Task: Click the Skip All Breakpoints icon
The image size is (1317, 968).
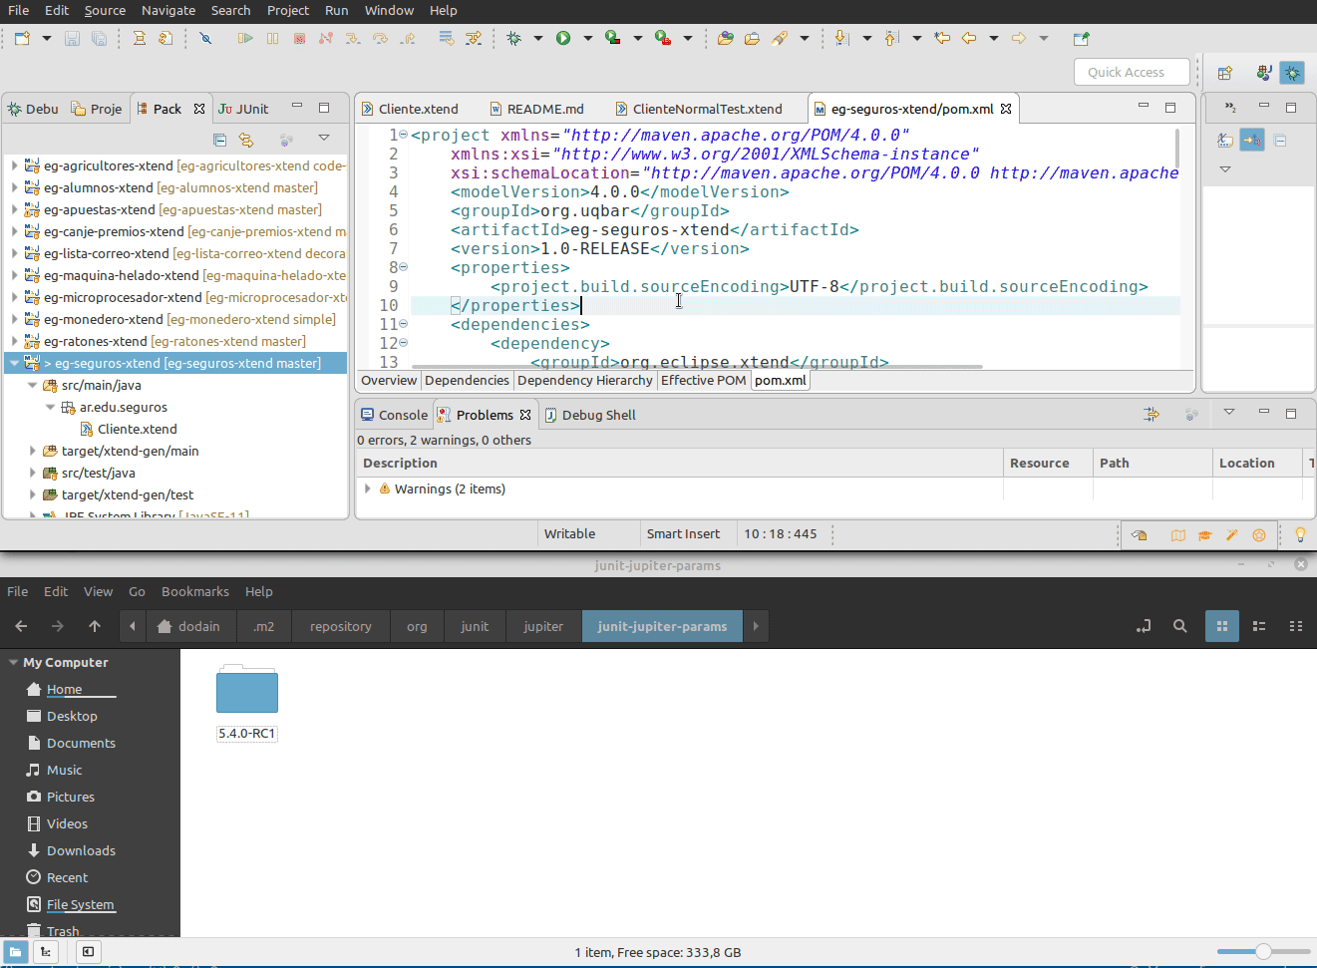Action: 205,39
